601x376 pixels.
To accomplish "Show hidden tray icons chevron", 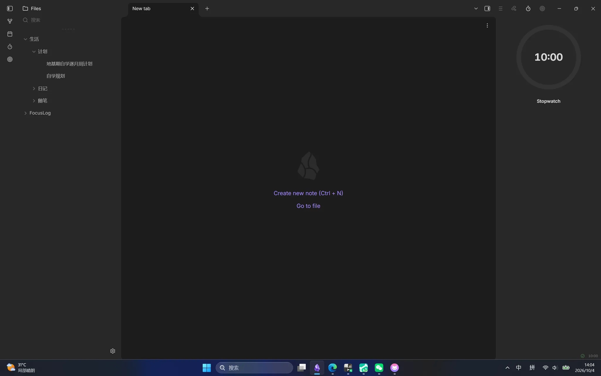I will pyautogui.click(x=507, y=367).
